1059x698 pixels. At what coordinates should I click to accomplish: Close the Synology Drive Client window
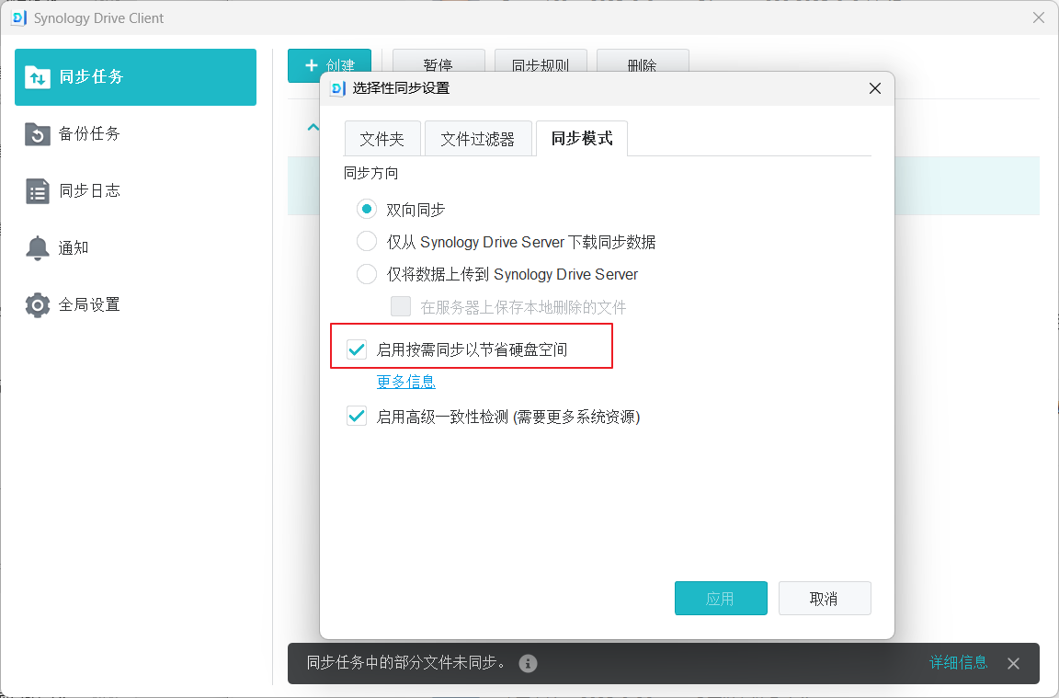(x=1039, y=17)
